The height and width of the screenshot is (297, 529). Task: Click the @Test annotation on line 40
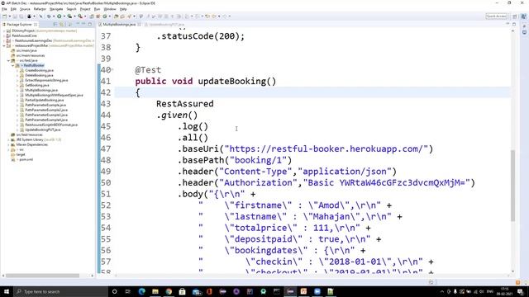click(x=148, y=69)
